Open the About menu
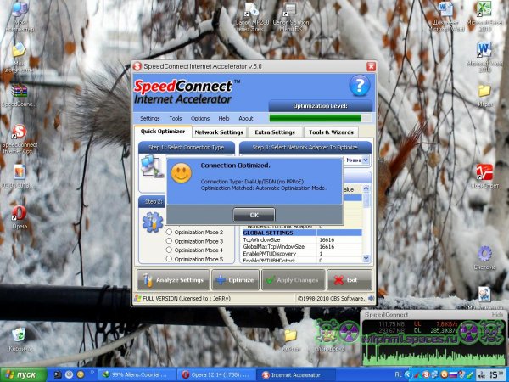Screen dimensions: 509x382 (246, 118)
